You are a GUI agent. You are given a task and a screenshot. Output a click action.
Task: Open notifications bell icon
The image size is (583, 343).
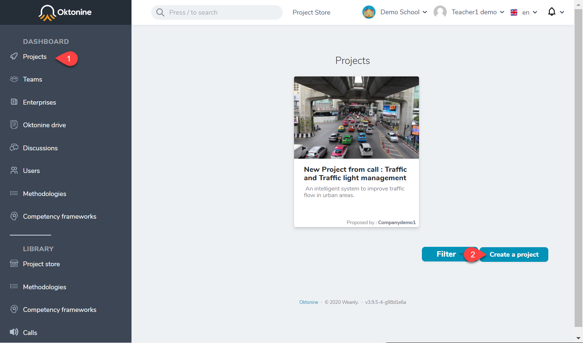552,12
